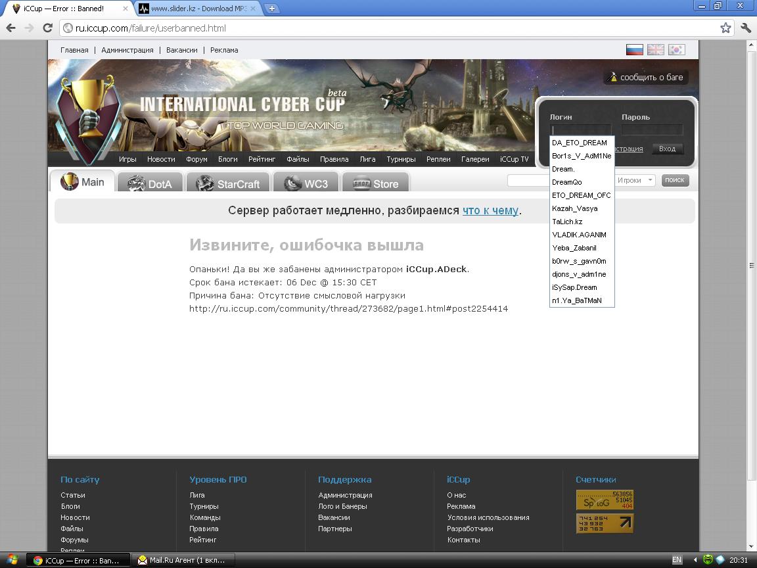Go back with browser back arrow

pyautogui.click(x=11, y=28)
